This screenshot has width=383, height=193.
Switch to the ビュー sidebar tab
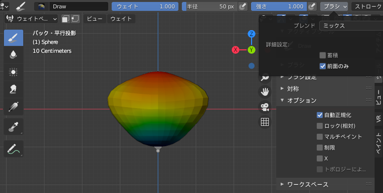click(x=379, y=98)
